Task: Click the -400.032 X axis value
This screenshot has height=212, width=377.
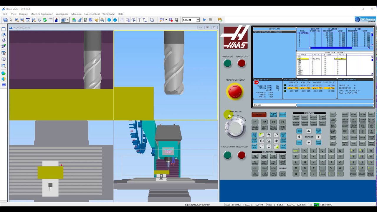Action: (x=315, y=59)
